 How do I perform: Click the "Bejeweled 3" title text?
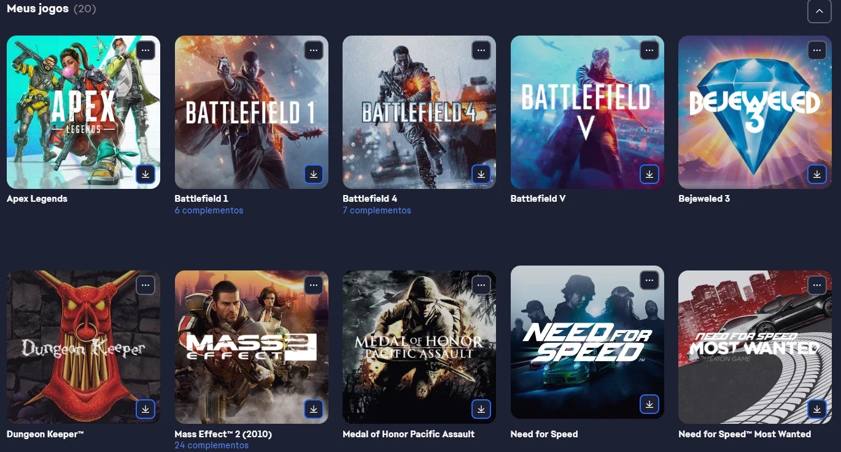point(704,199)
